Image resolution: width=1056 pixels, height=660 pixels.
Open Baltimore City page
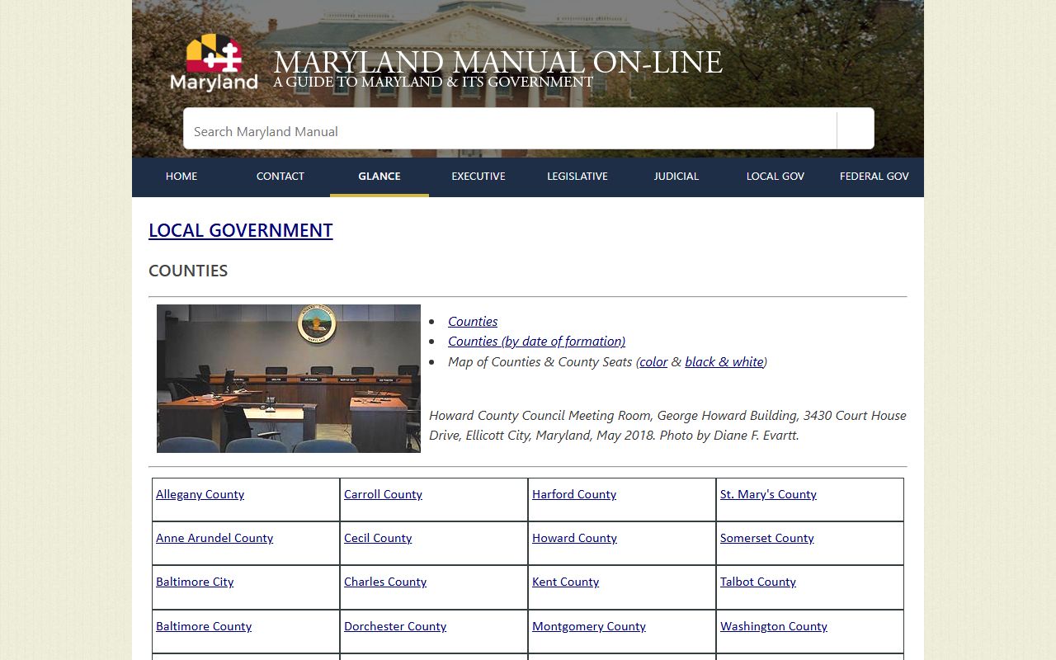point(195,582)
